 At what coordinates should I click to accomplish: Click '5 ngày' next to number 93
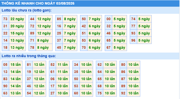(x=144, y=33)
